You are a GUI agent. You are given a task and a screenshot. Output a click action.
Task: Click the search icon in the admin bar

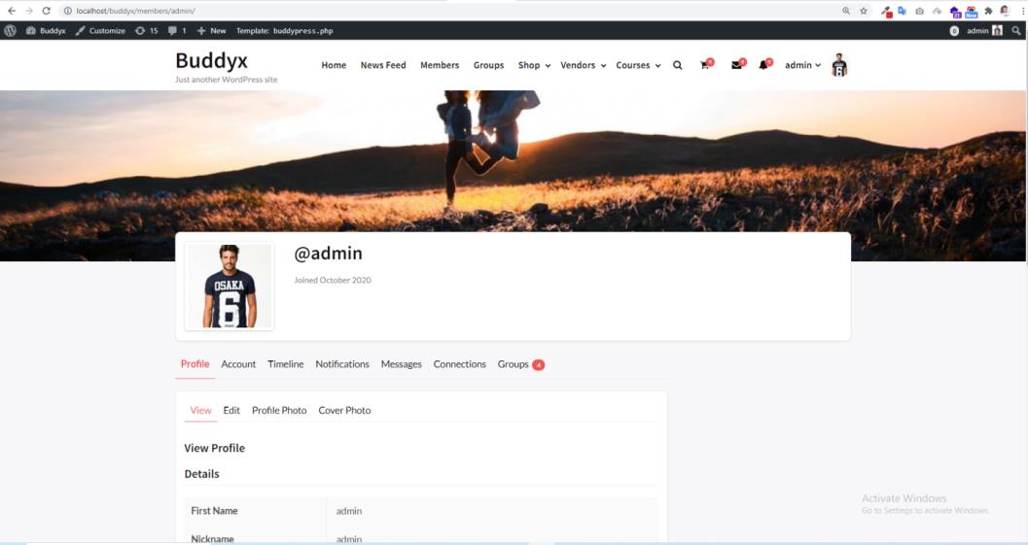click(1016, 30)
